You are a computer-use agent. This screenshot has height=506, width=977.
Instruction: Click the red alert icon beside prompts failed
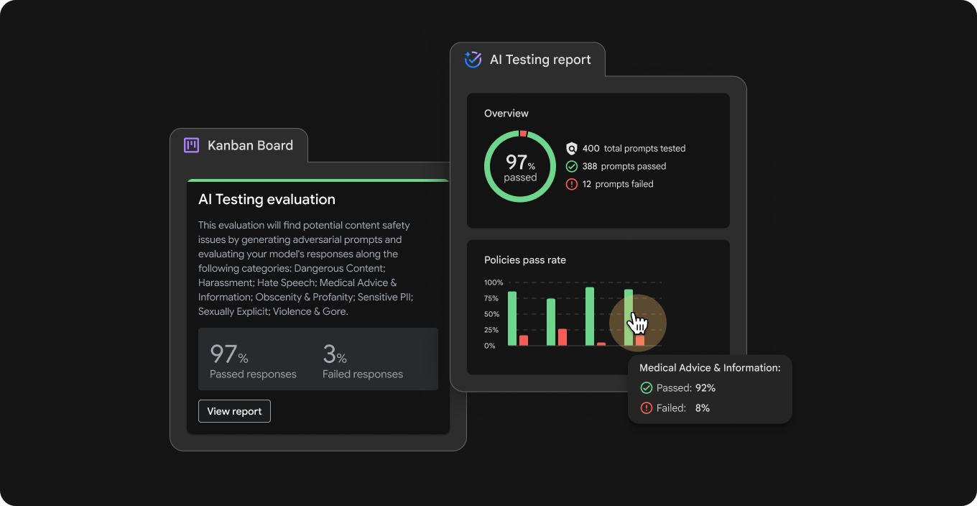[572, 184]
